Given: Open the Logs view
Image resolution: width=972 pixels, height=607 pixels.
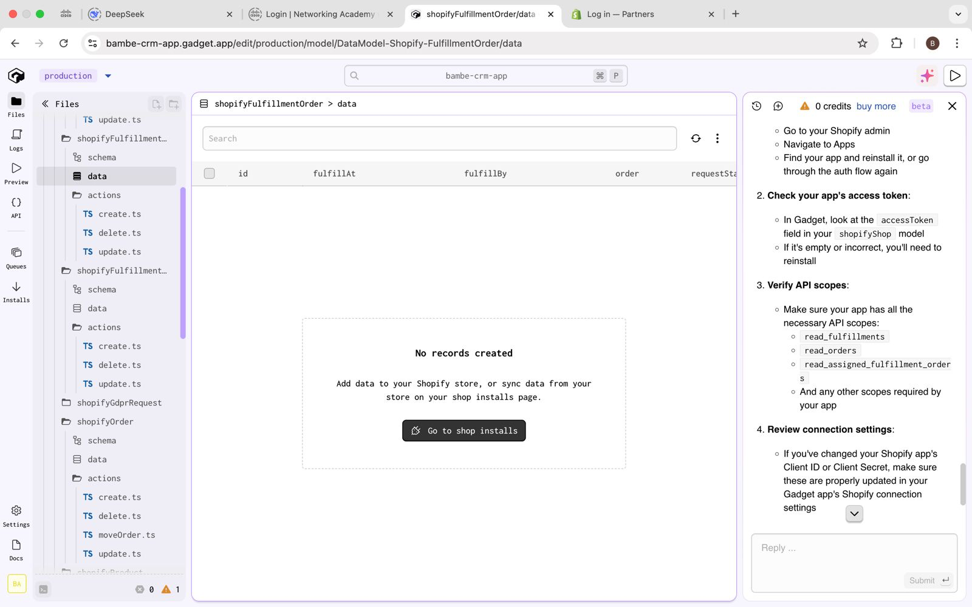Looking at the screenshot, I should click(16, 140).
